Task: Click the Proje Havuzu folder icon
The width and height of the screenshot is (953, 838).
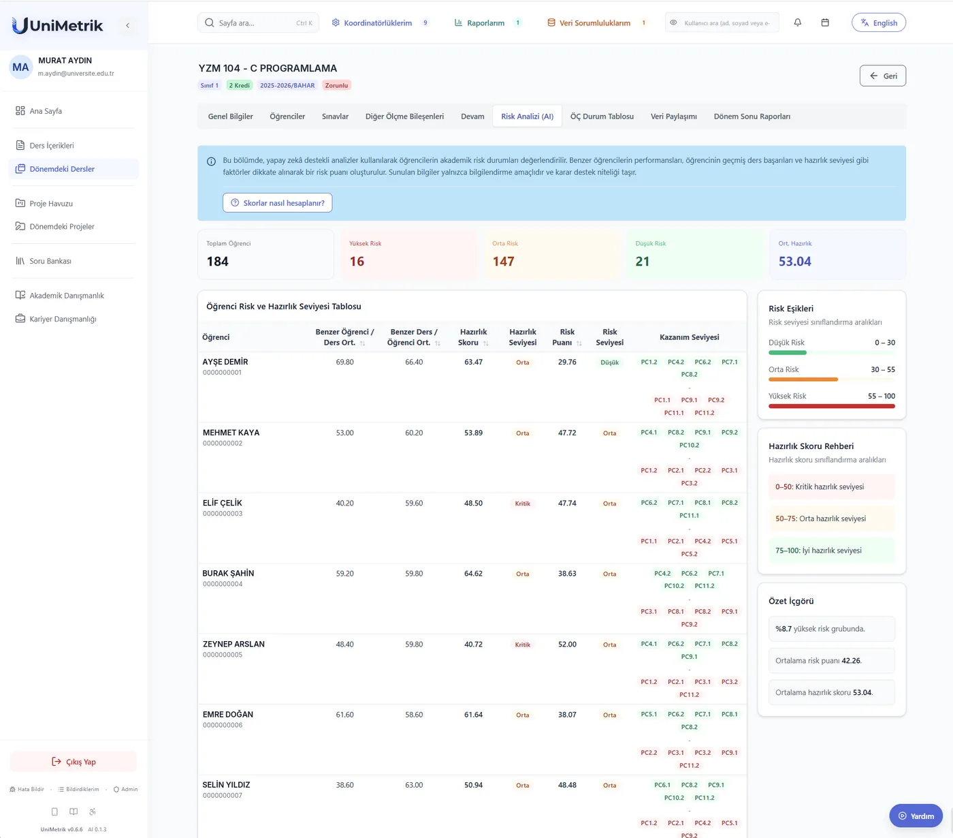Action: click(x=20, y=203)
